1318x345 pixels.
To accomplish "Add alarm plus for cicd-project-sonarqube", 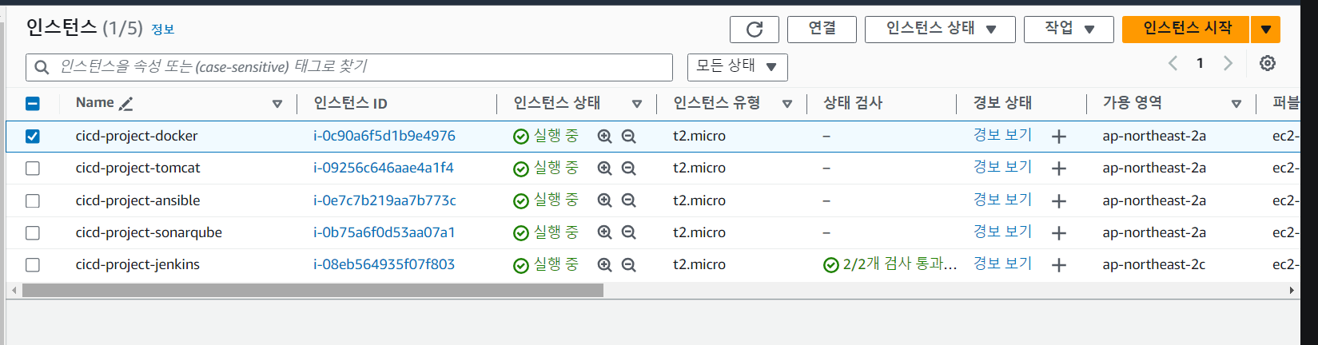I will [1059, 232].
